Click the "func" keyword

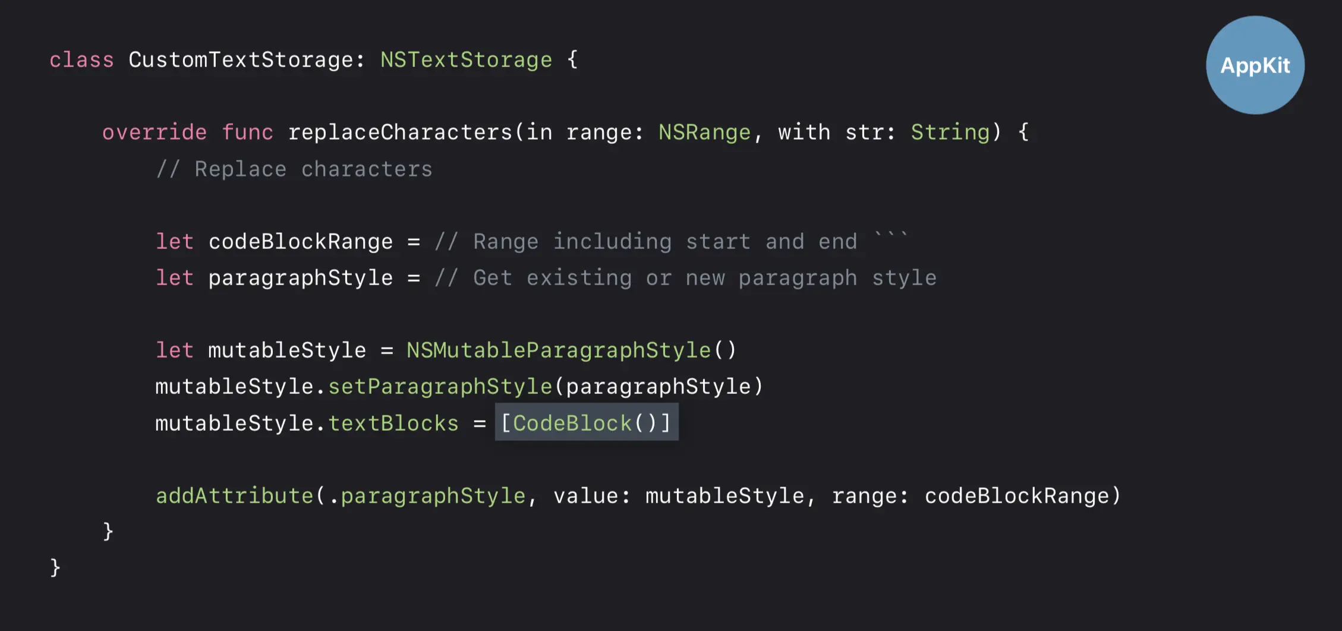coord(247,132)
